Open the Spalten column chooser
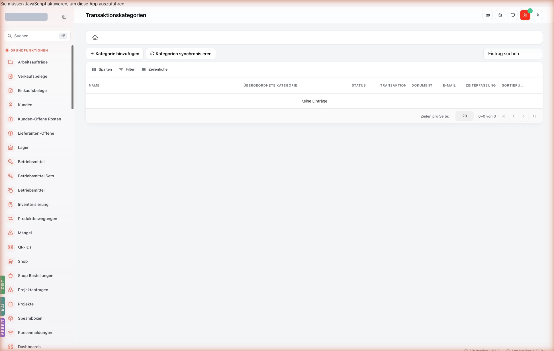The height and width of the screenshot is (351, 554). 102,69
